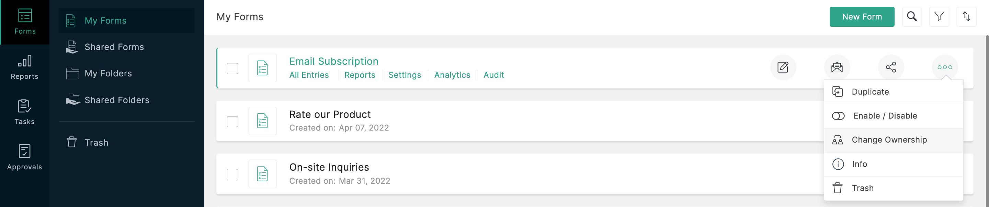Screen dimensions: 989x207
Task: Open Shared Folders in the sidebar
Action: (117, 100)
